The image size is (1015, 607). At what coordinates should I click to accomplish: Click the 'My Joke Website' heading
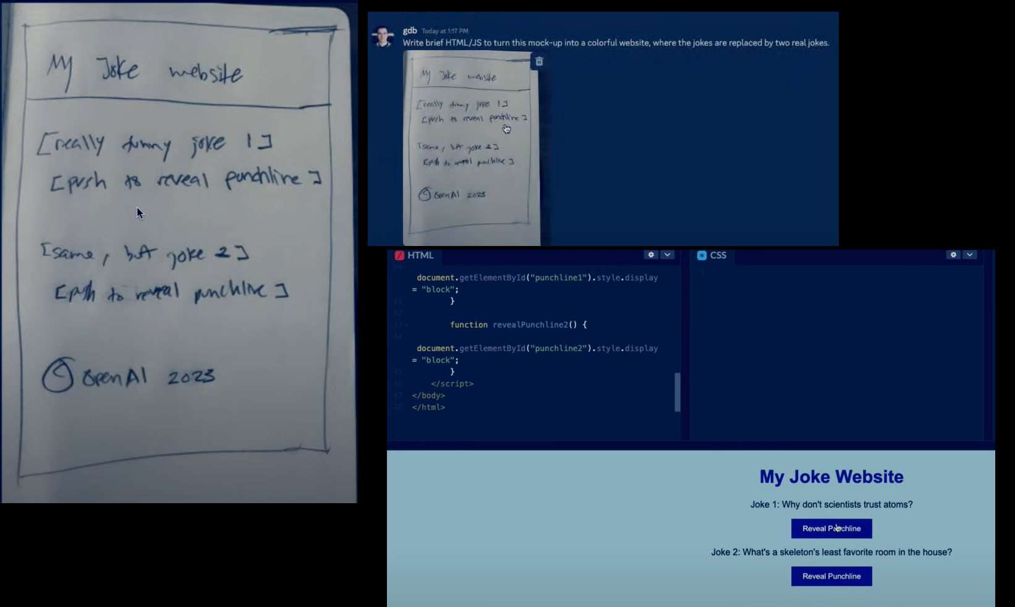pyautogui.click(x=831, y=477)
